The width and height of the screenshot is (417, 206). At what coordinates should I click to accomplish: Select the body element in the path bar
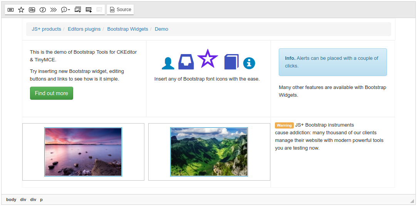11,199
